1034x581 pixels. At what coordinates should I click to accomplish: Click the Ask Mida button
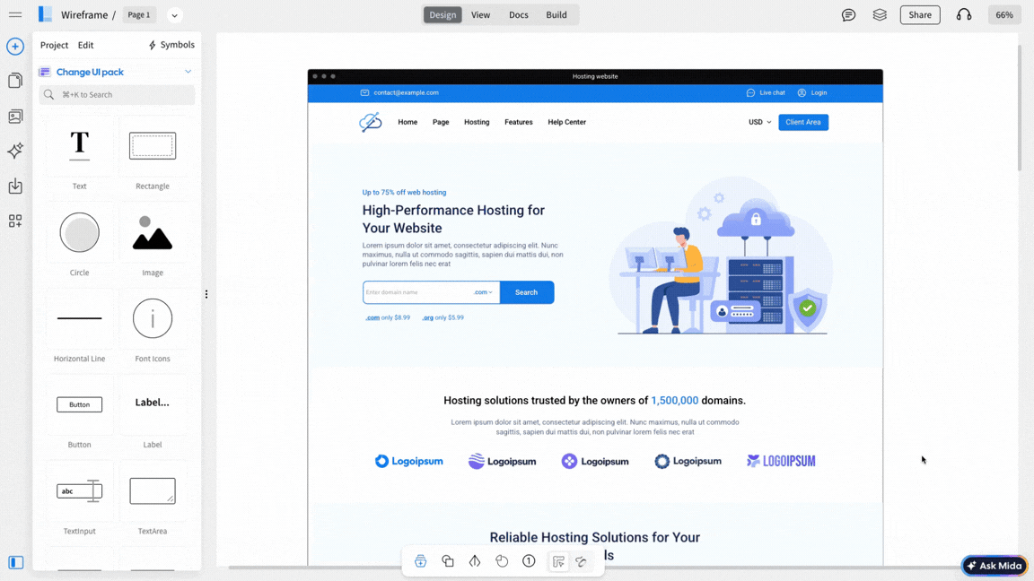995,566
